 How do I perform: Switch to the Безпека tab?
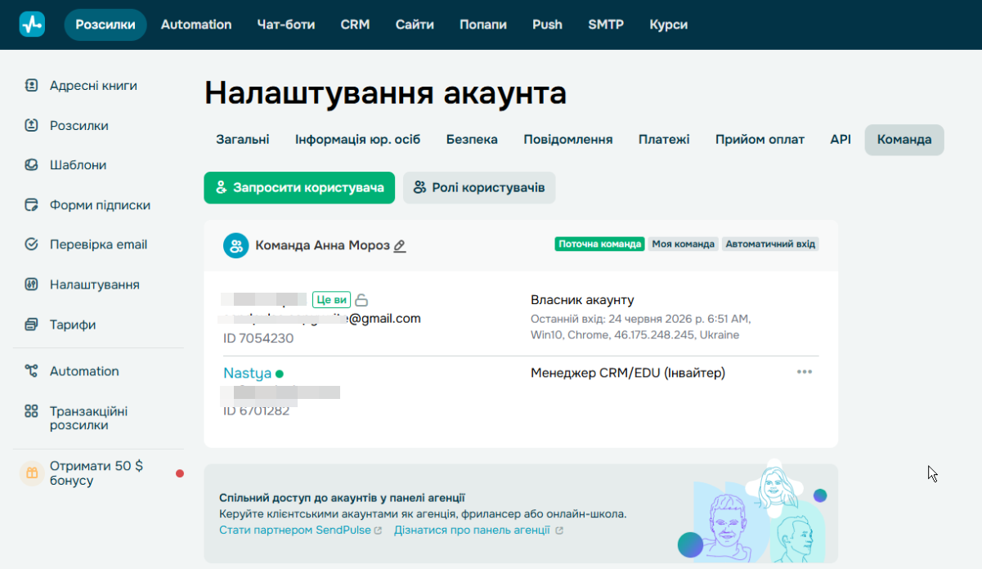(x=472, y=140)
